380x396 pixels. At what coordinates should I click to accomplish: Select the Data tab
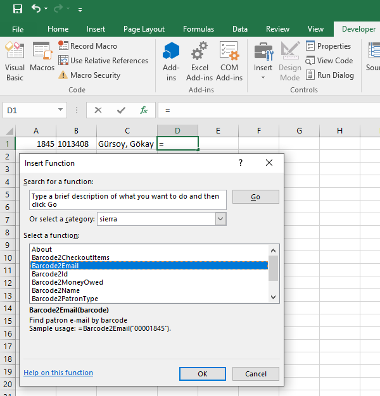point(240,29)
